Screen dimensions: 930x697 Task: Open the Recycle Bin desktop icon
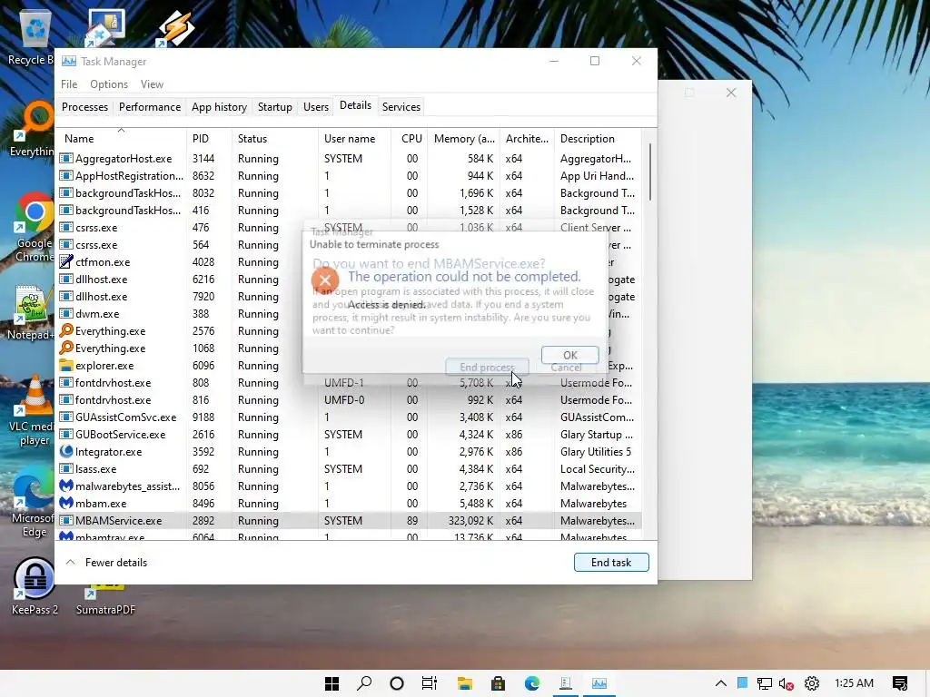click(x=33, y=38)
